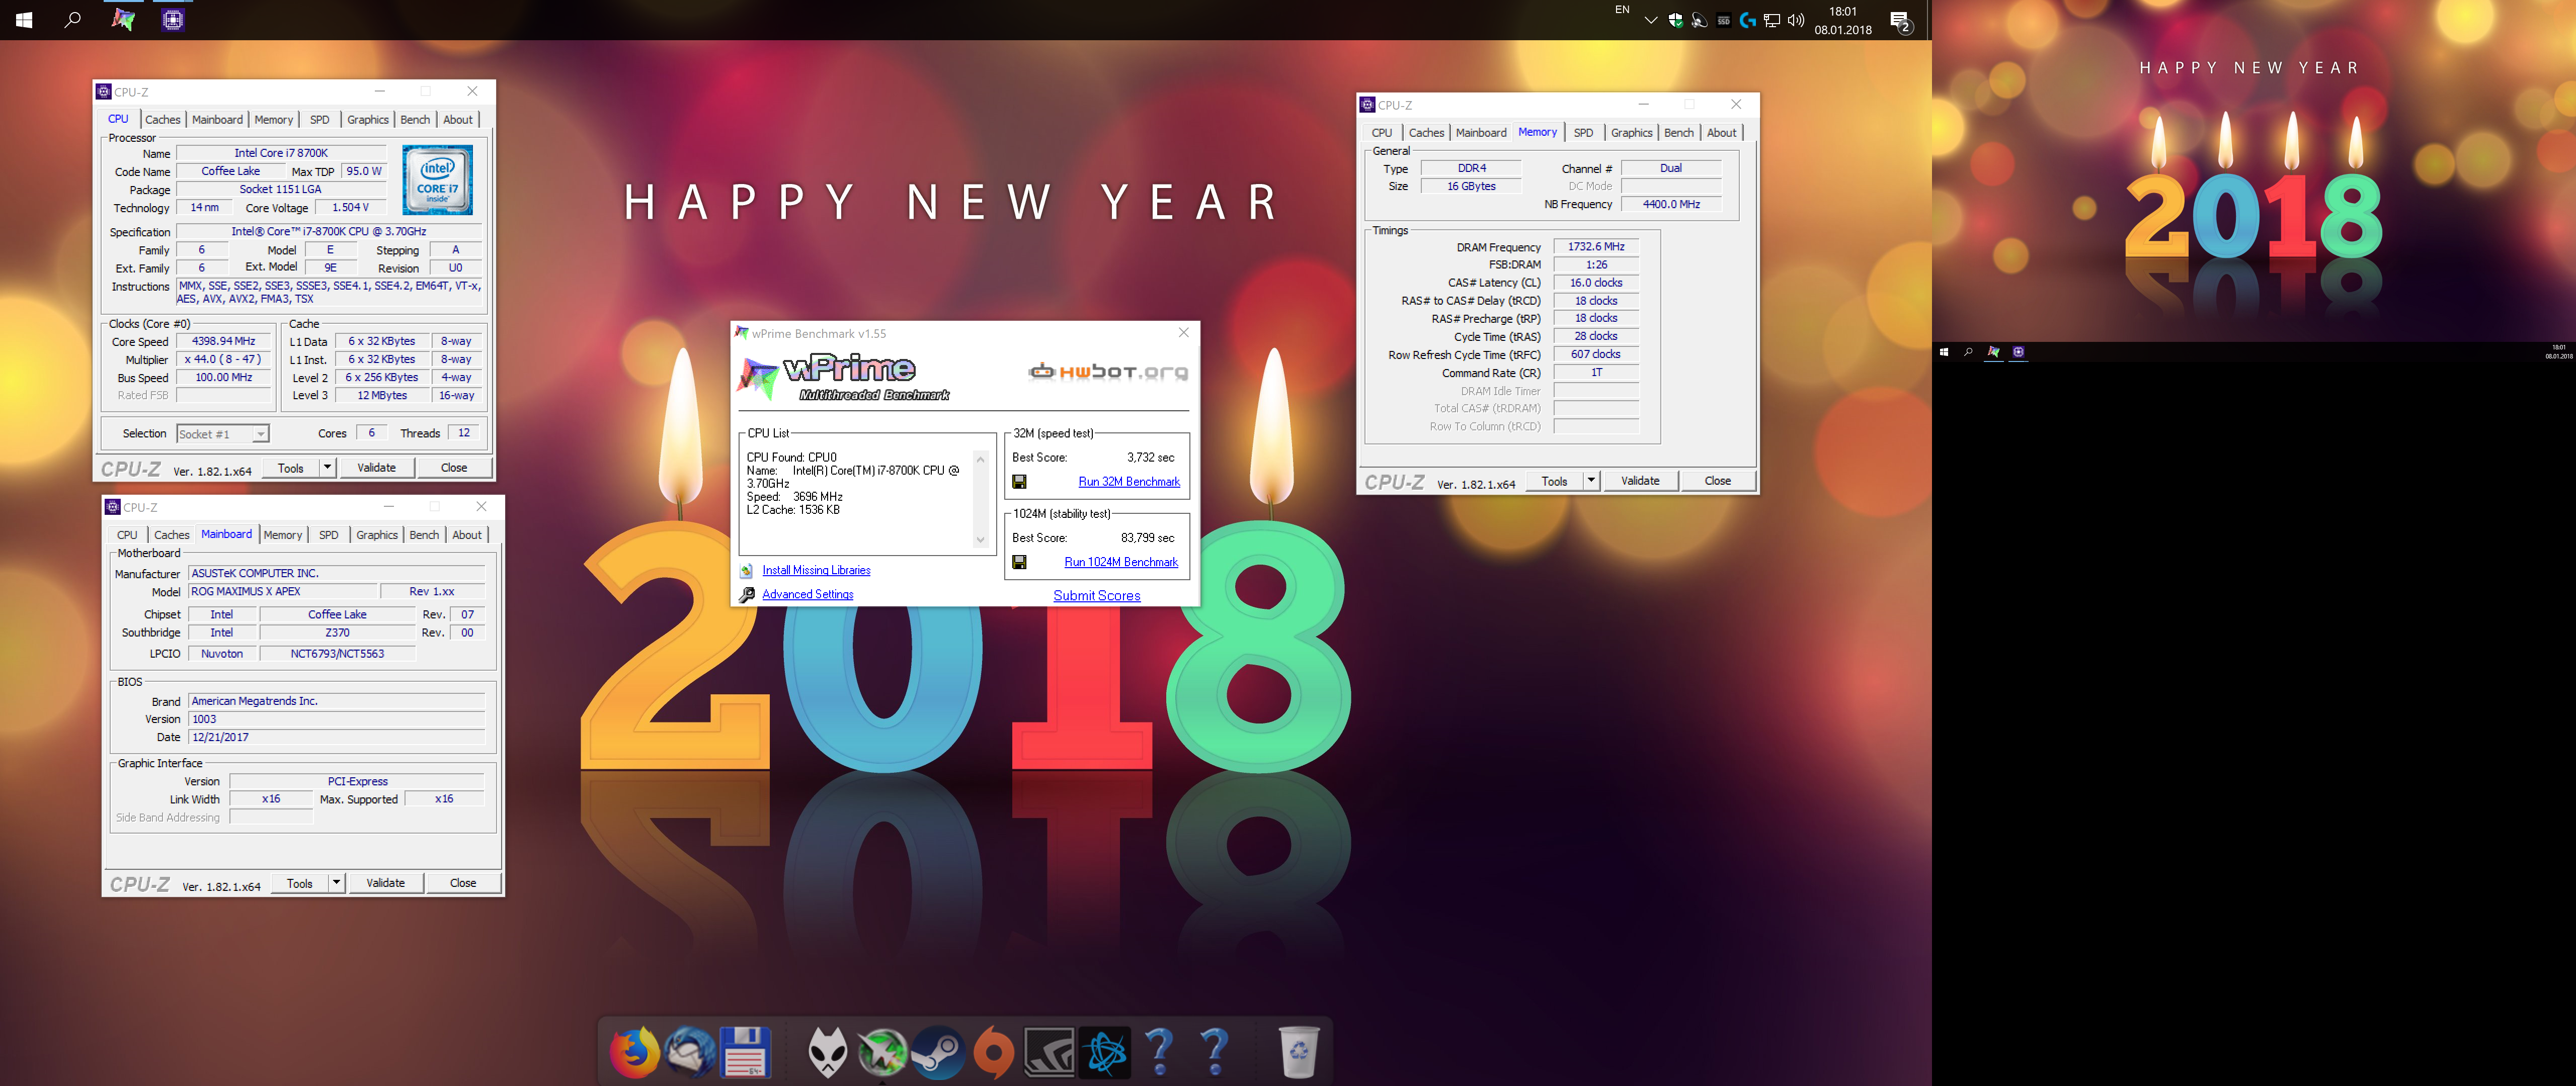Open Bench tab in CPU window
The image size is (2576, 1086).
tap(415, 120)
